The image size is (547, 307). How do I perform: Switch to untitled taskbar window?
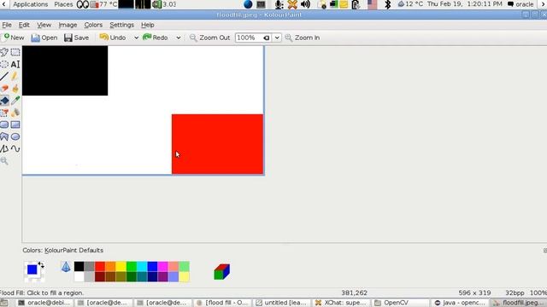click(282, 303)
